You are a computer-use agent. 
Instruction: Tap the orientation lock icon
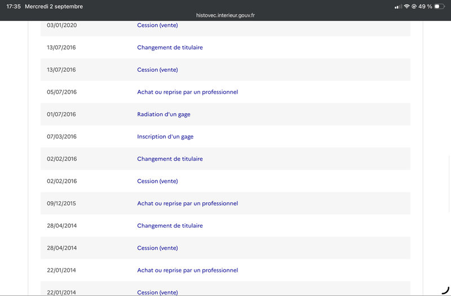coord(414,6)
